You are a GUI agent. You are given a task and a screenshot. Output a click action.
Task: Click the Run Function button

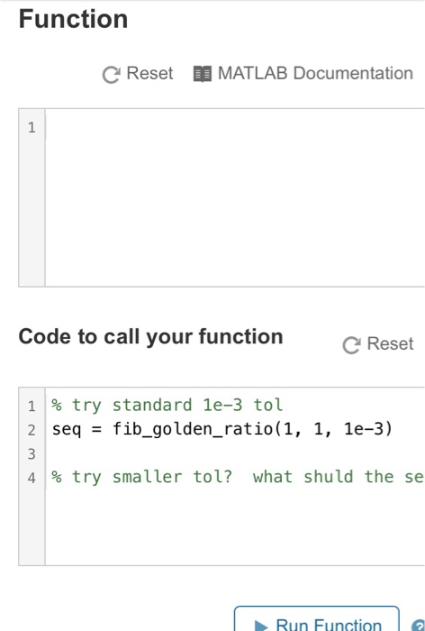coord(317,620)
